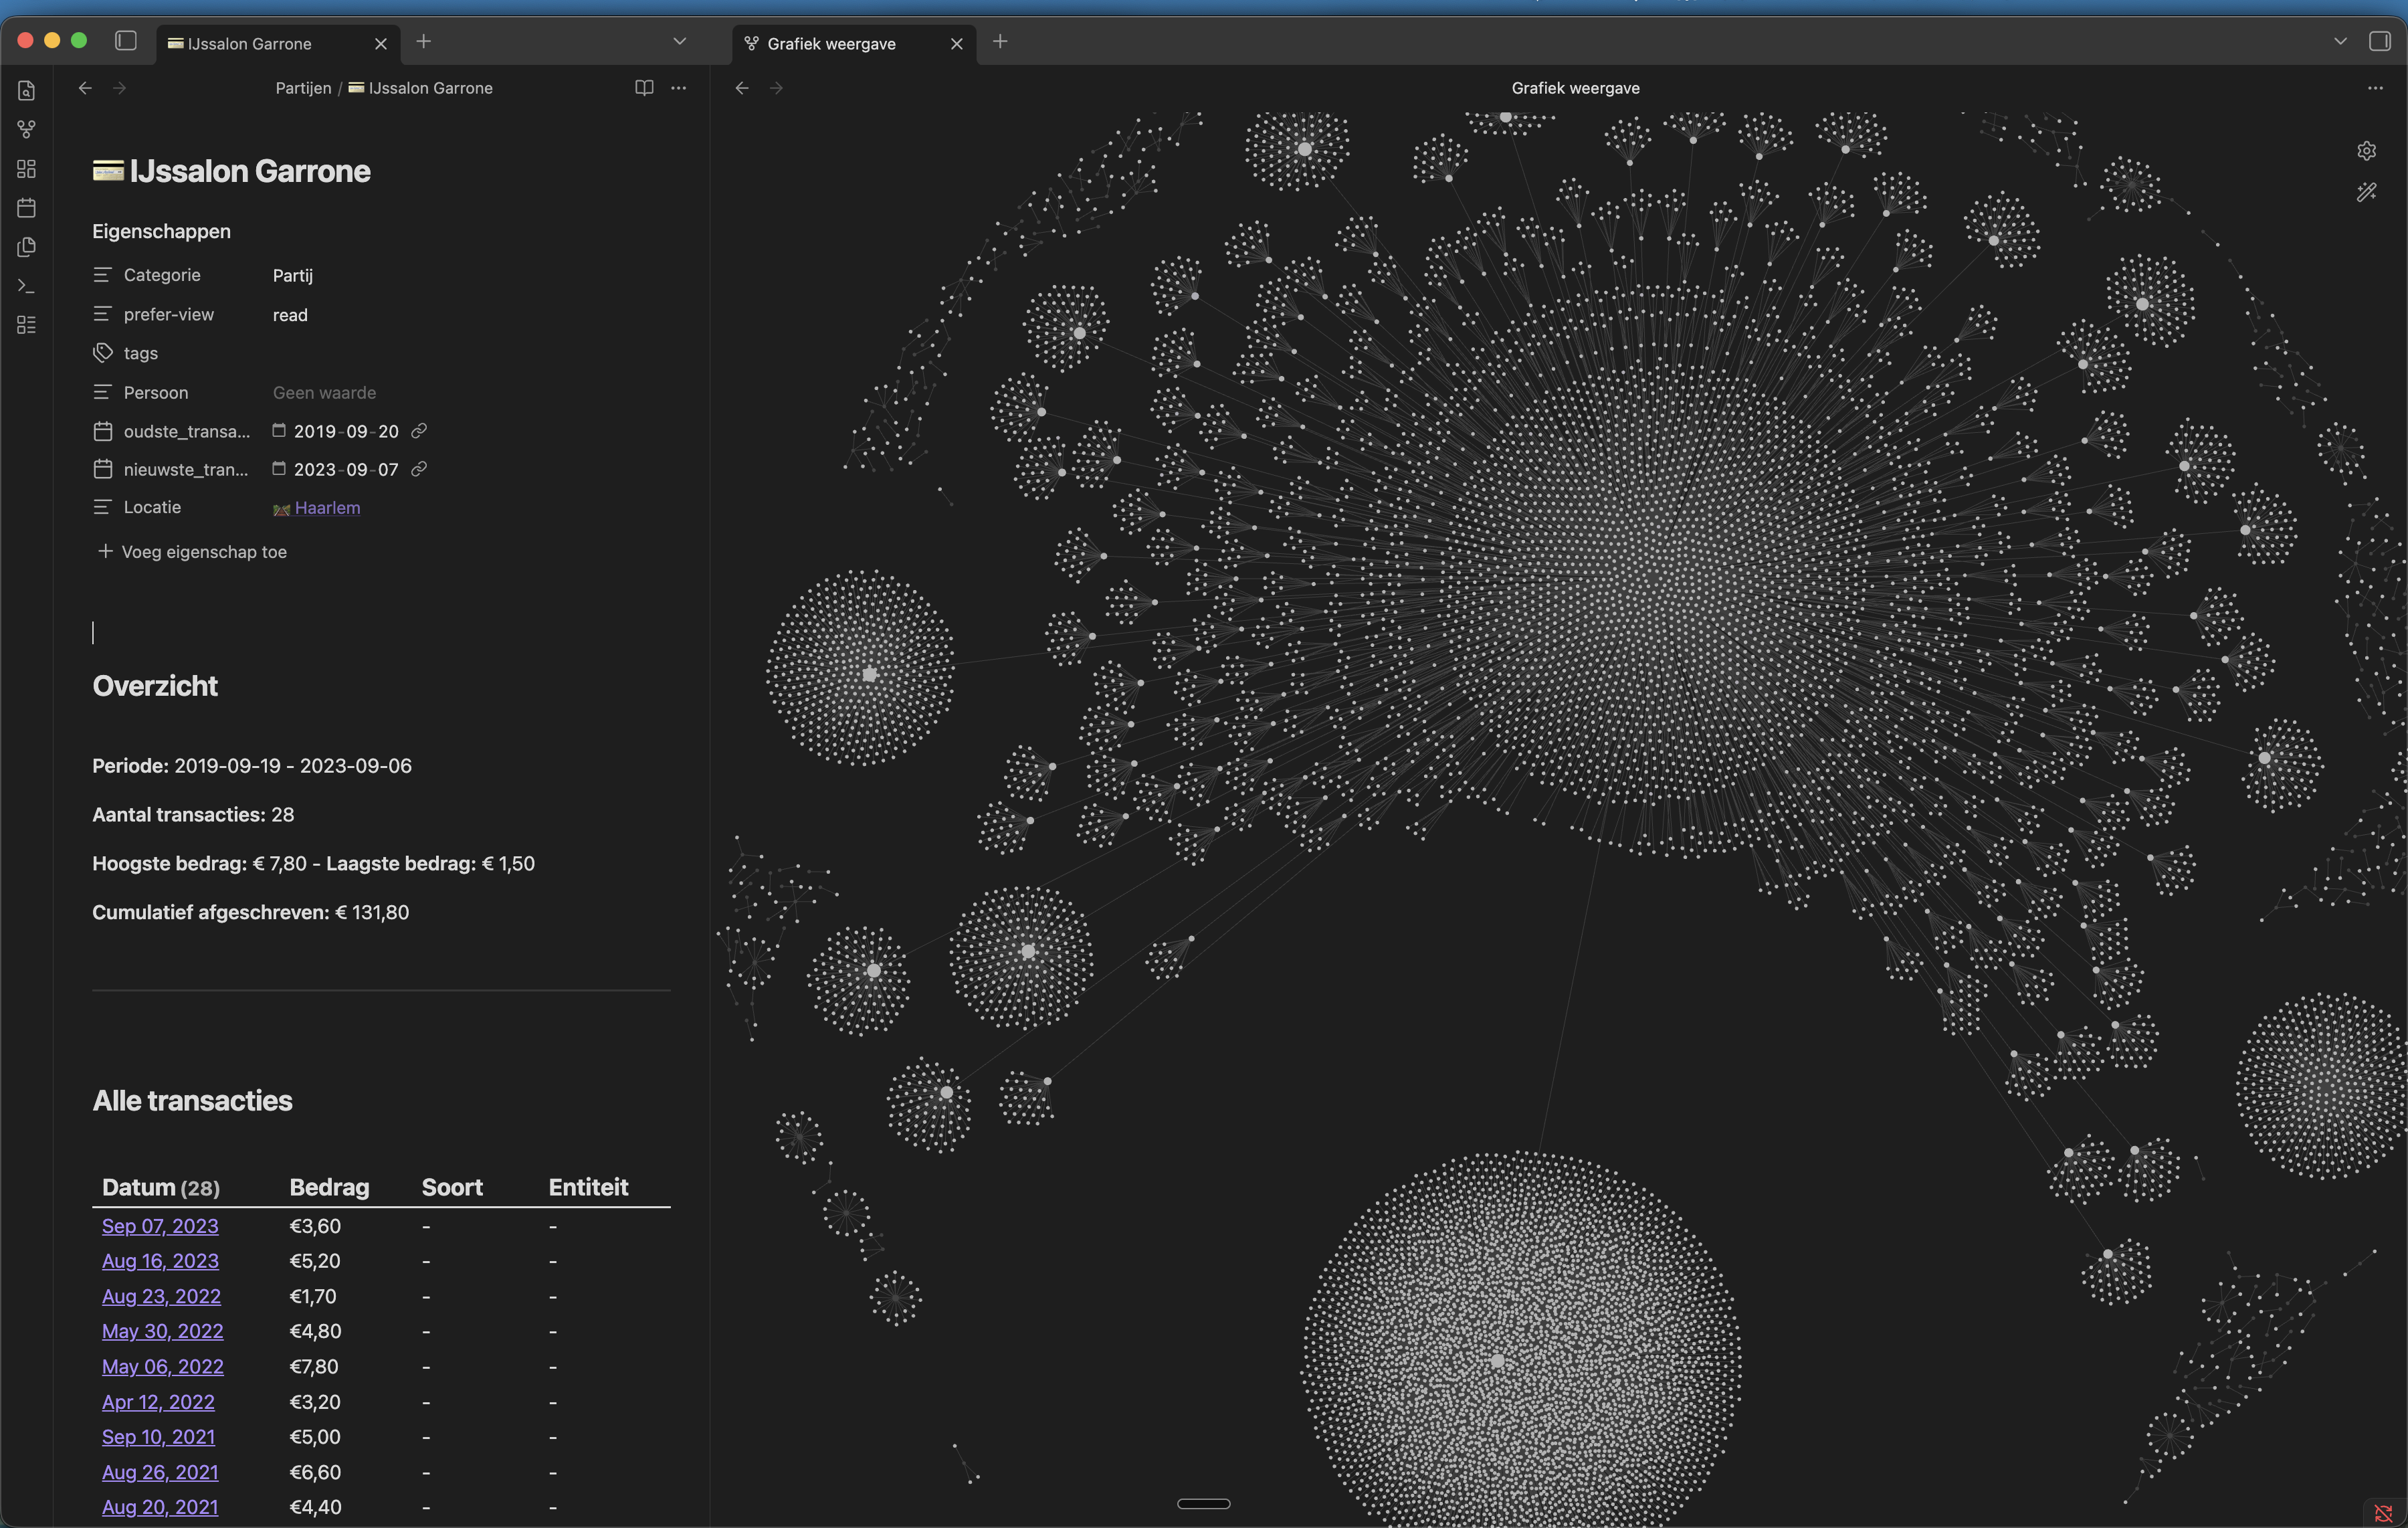This screenshot has width=2408, height=1528.
Task: Open the quick switcher file search icon
Action: (27, 91)
